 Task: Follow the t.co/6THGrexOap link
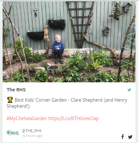coord(73,118)
